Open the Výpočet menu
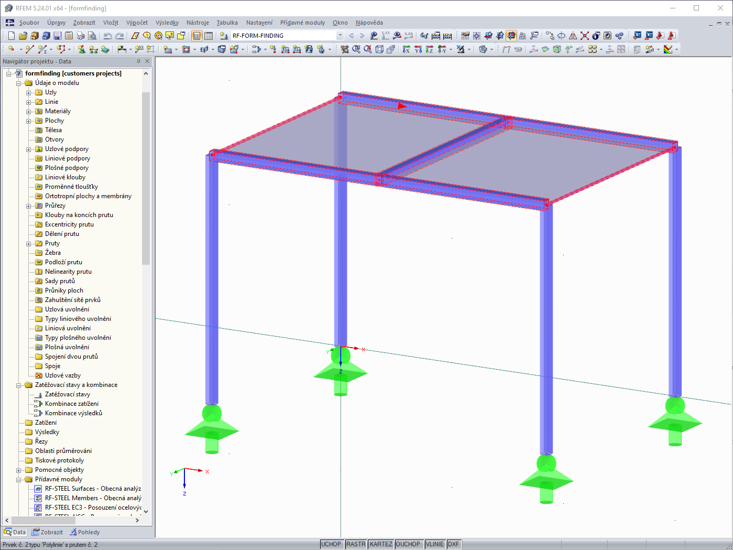This screenshot has width=733, height=550. (137, 23)
